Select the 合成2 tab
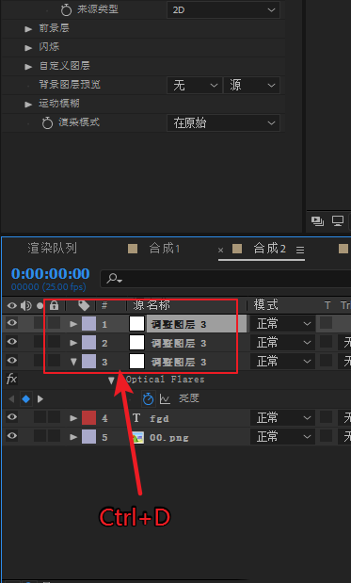The height and width of the screenshot is (583, 351). tap(270, 249)
